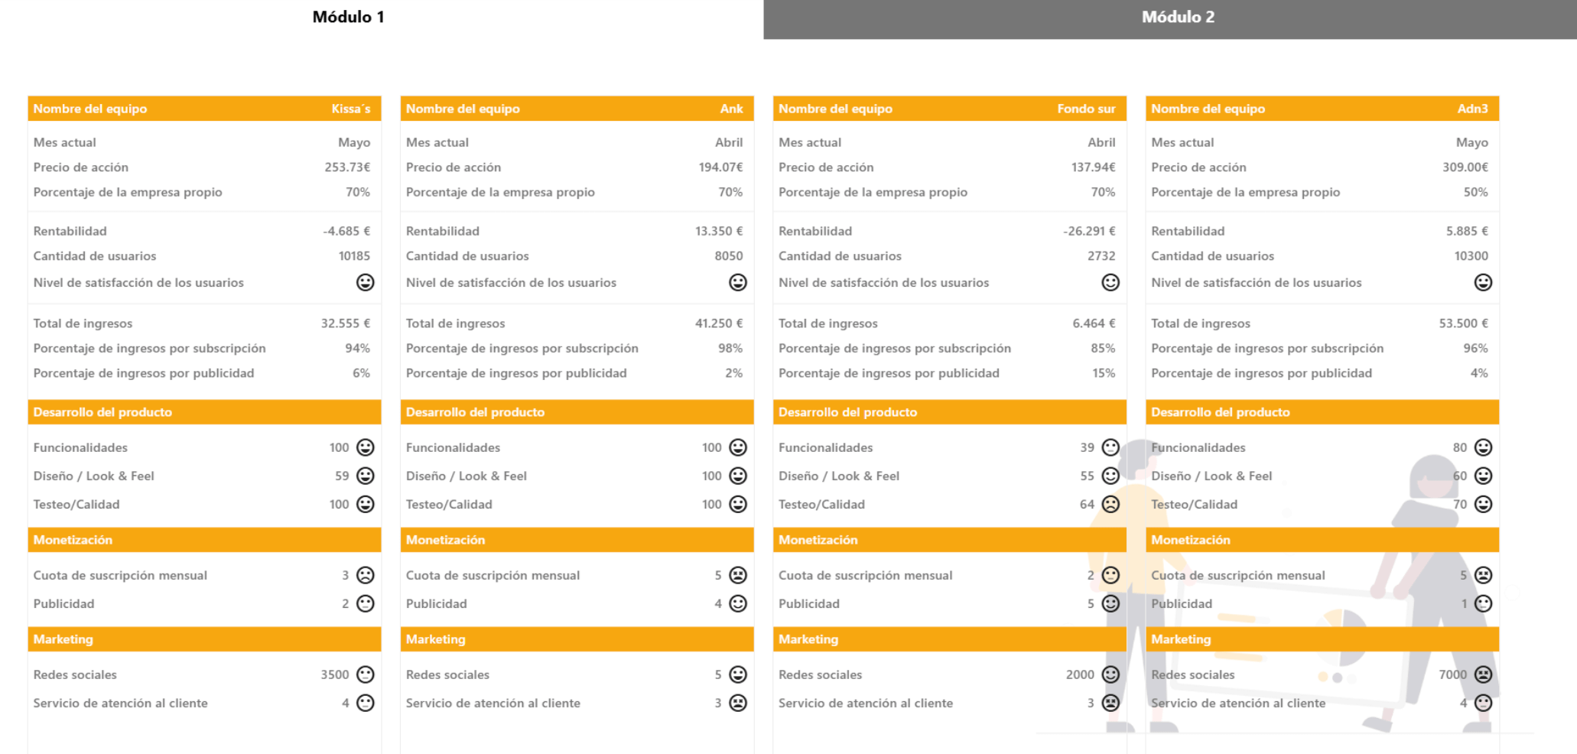Click Fondo sur's user satisfaction face icon
Image resolution: width=1577 pixels, height=754 pixels.
click(1110, 283)
